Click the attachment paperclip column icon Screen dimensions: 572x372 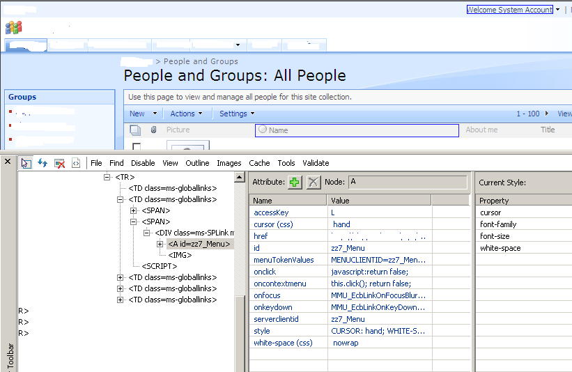[x=153, y=130]
